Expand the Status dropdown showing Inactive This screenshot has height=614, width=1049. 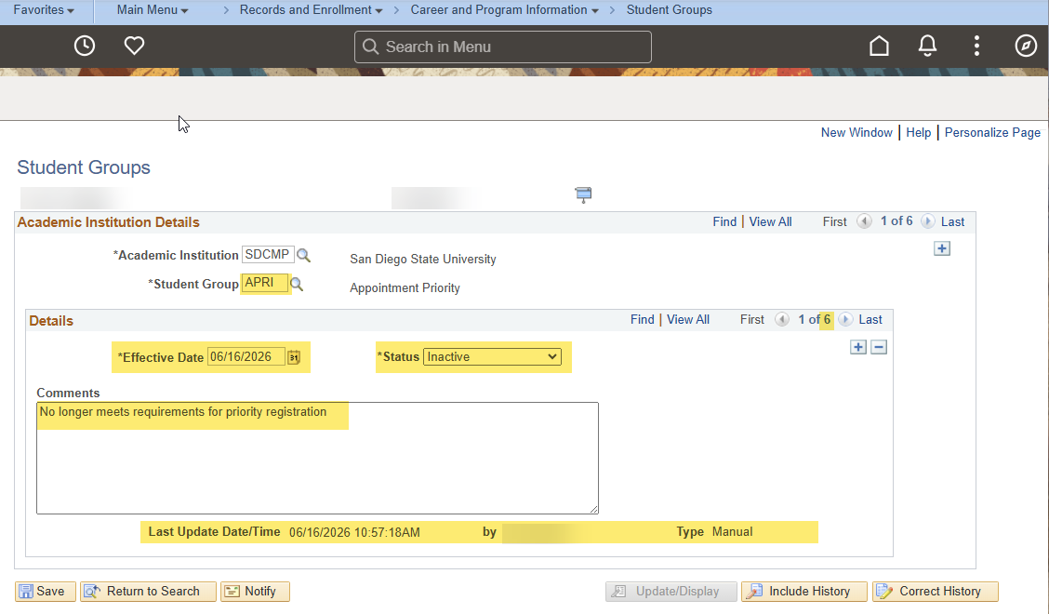(x=492, y=357)
